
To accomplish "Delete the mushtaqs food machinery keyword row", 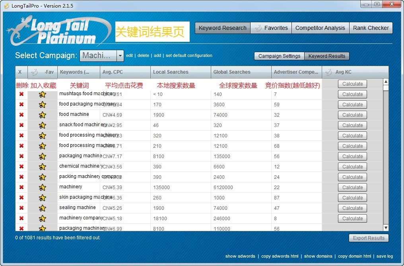I will click(21, 94).
